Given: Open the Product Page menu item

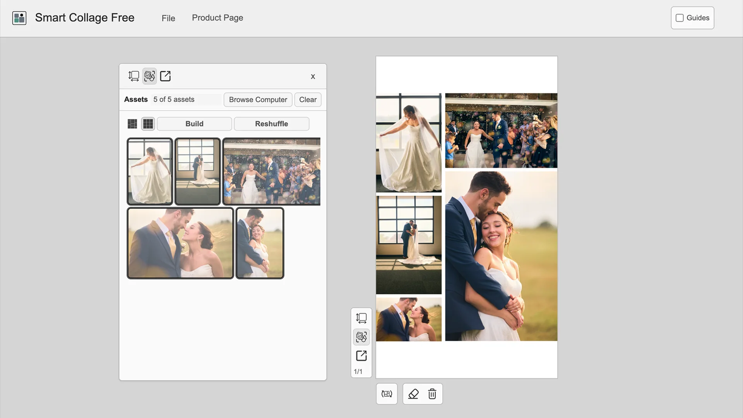Looking at the screenshot, I should point(217,18).
